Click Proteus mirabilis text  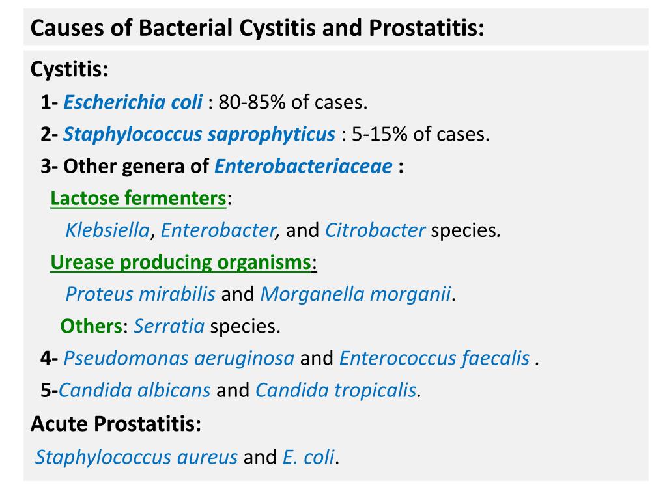141,294
